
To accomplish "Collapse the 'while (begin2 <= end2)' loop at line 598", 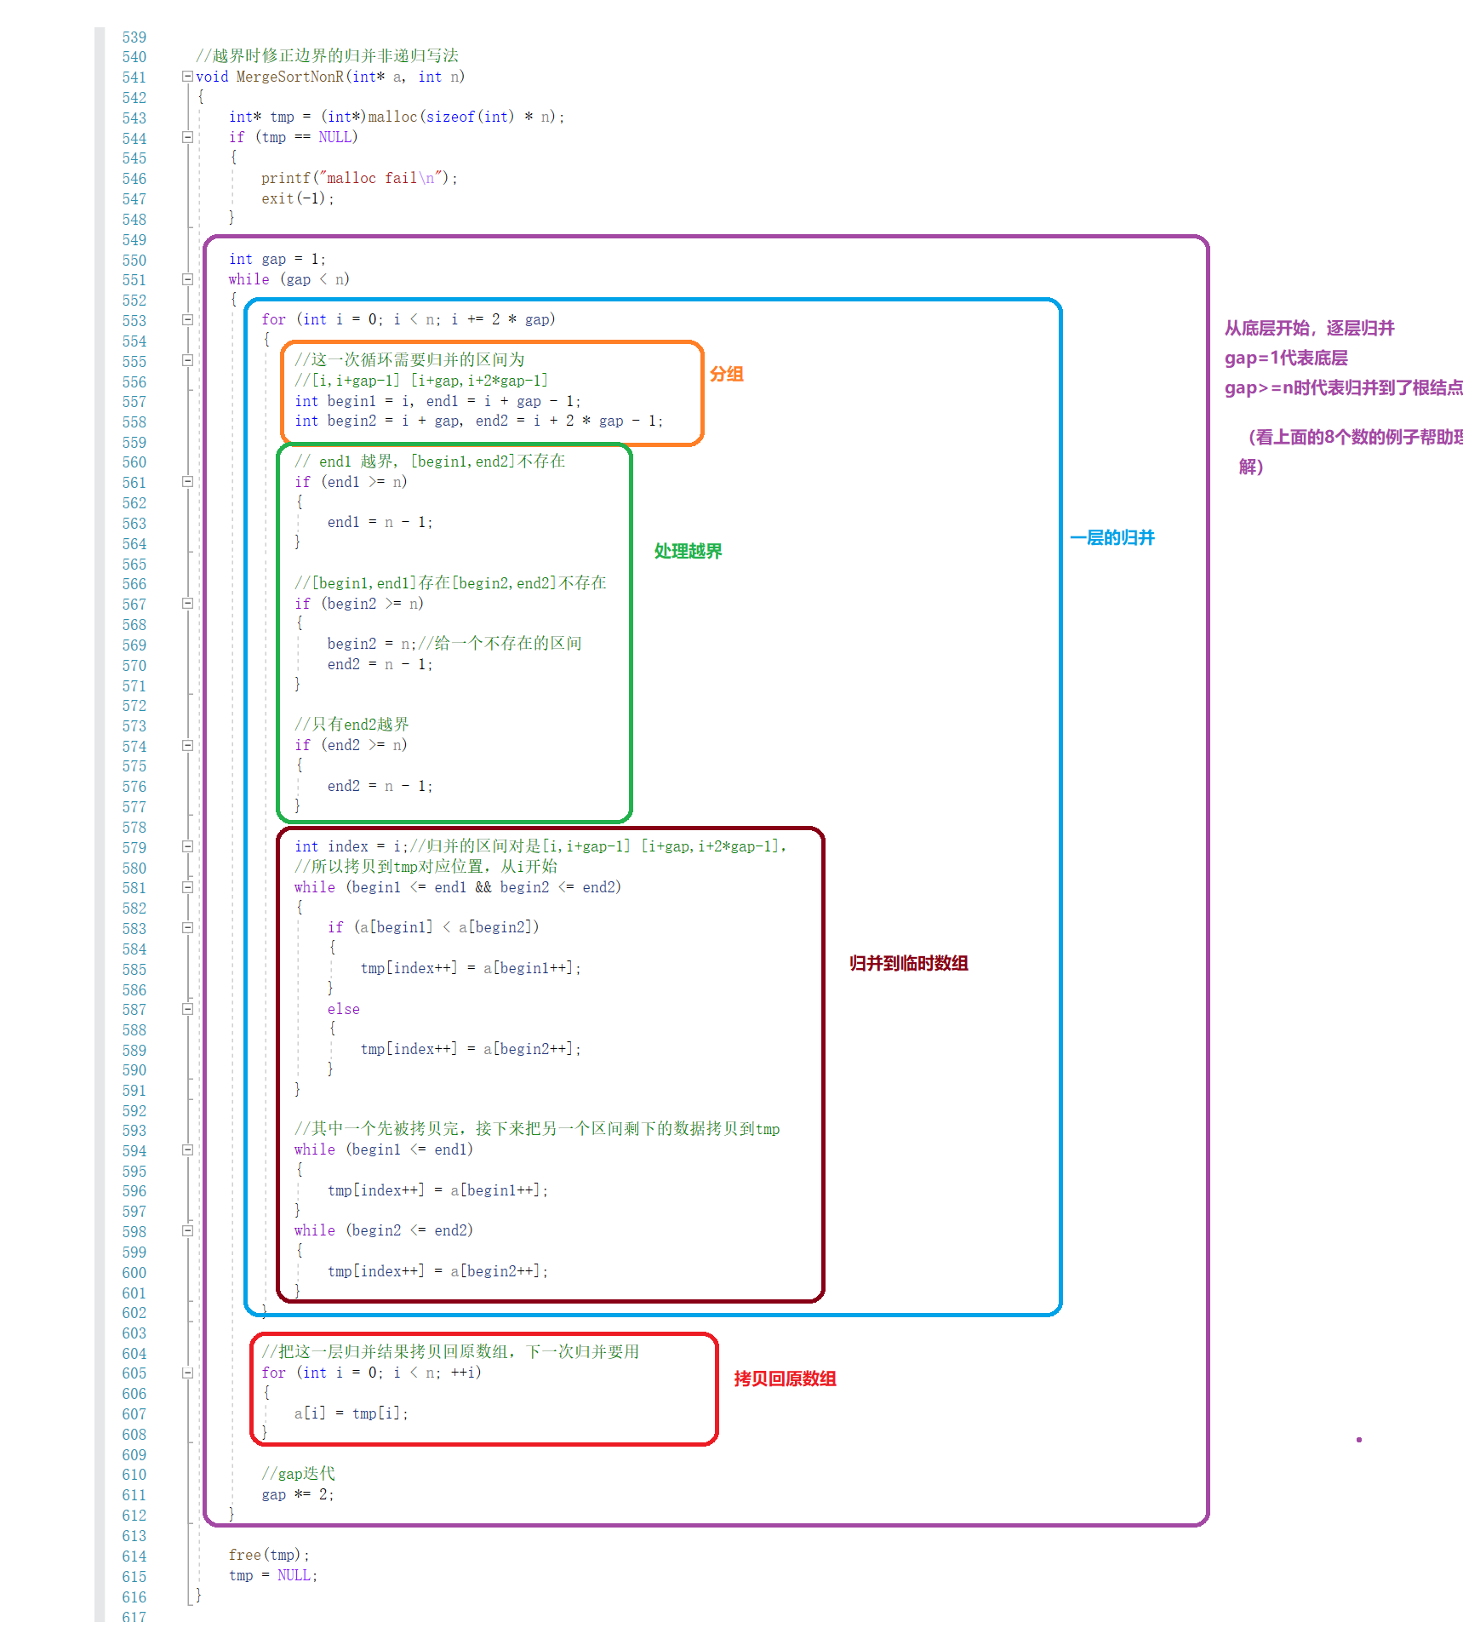I will coord(187,1231).
